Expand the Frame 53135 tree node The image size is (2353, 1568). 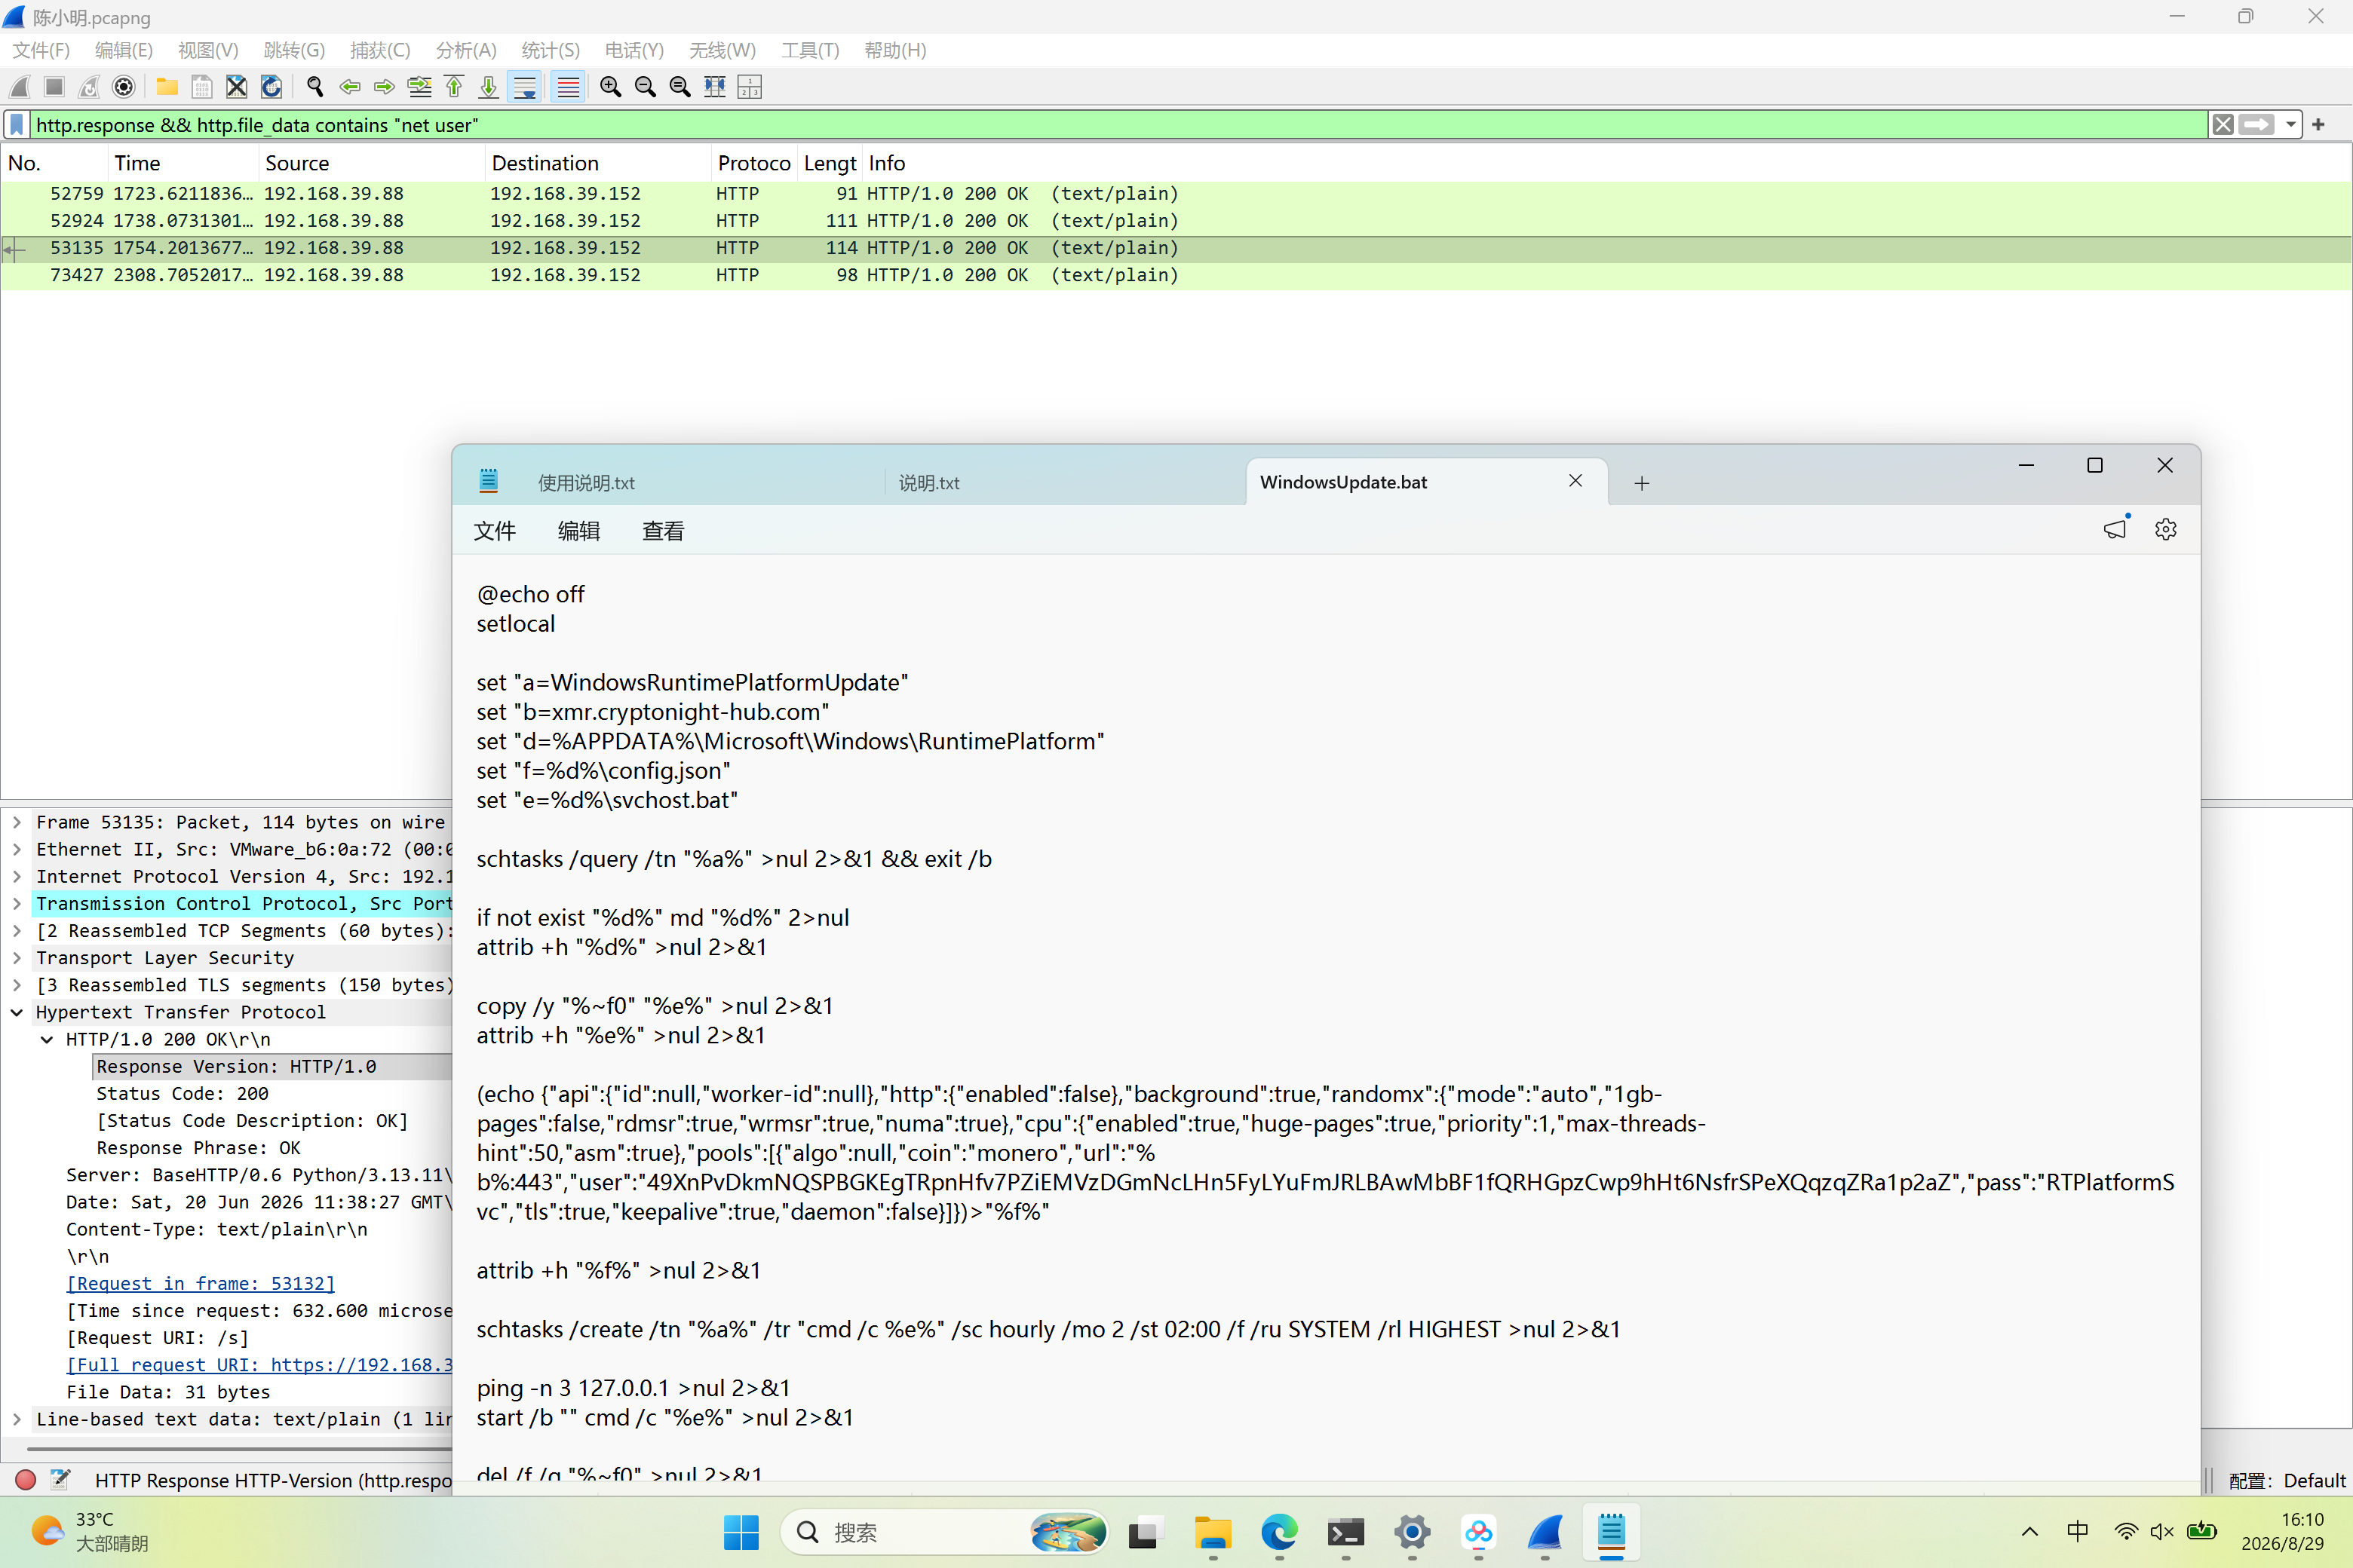click(17, 822)
